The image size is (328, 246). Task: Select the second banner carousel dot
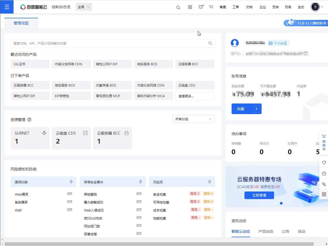click(281, 203)
